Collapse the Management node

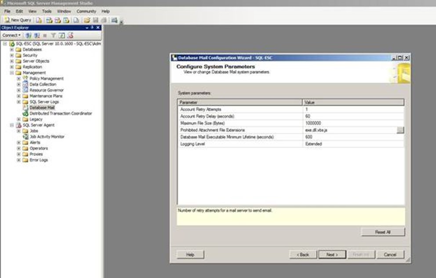point(12,73)
